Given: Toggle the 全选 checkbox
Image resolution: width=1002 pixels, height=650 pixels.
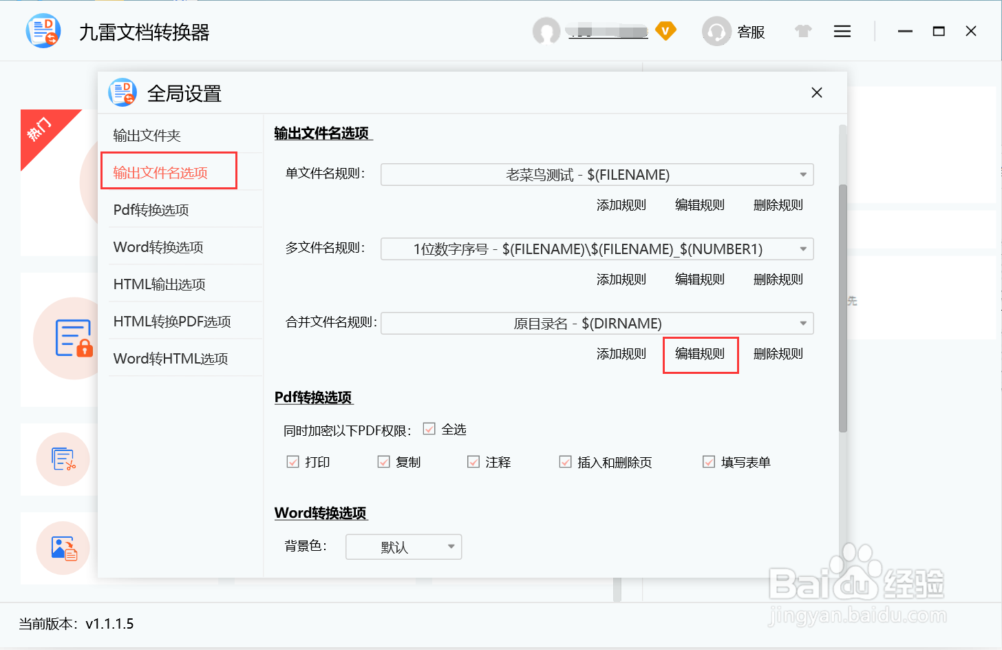Looking at the screenshot, I should coord(429,429).
